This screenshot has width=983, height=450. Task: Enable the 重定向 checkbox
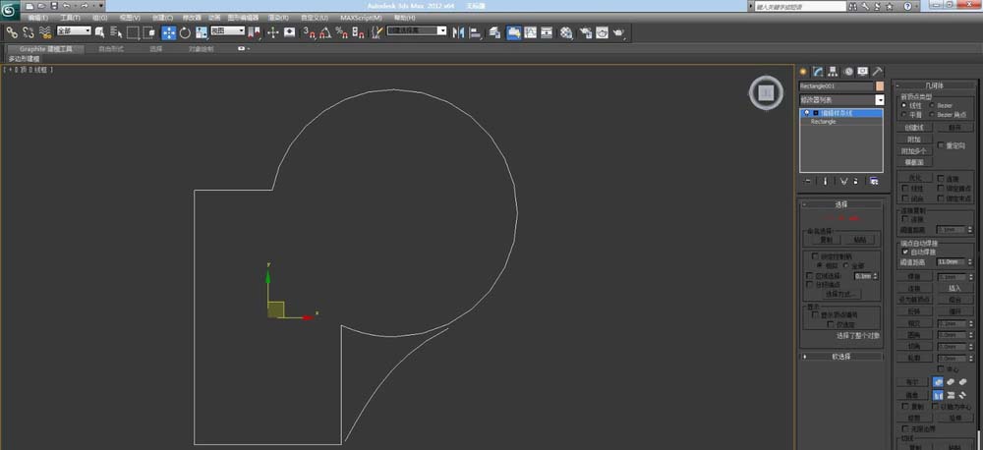(x=941, y=145)
